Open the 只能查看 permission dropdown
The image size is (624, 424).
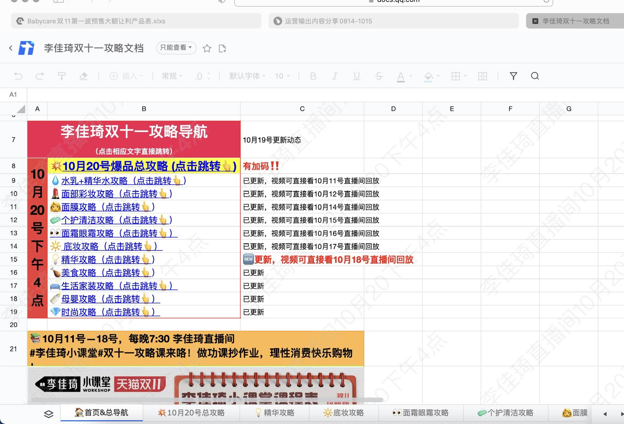pos(176,48)
